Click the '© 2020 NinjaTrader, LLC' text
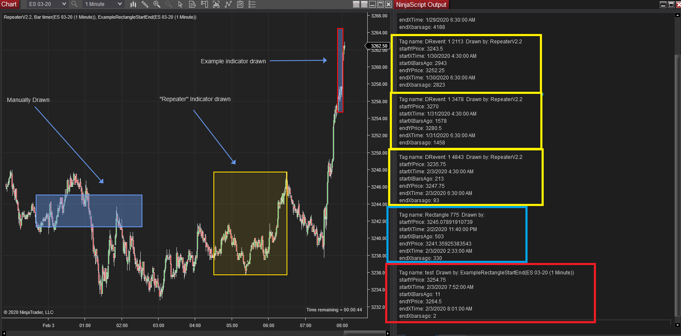Screen dimensions: 681x336 click(x=28, y=312)
